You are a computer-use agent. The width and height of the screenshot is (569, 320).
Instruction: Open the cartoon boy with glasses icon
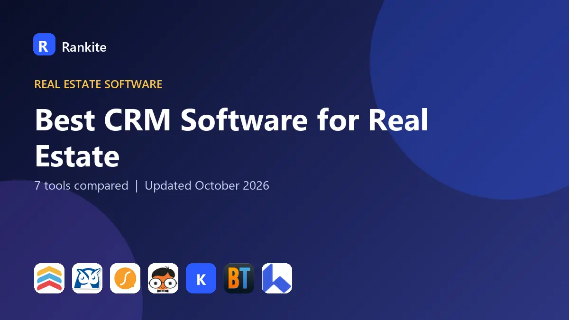point(163,278)
